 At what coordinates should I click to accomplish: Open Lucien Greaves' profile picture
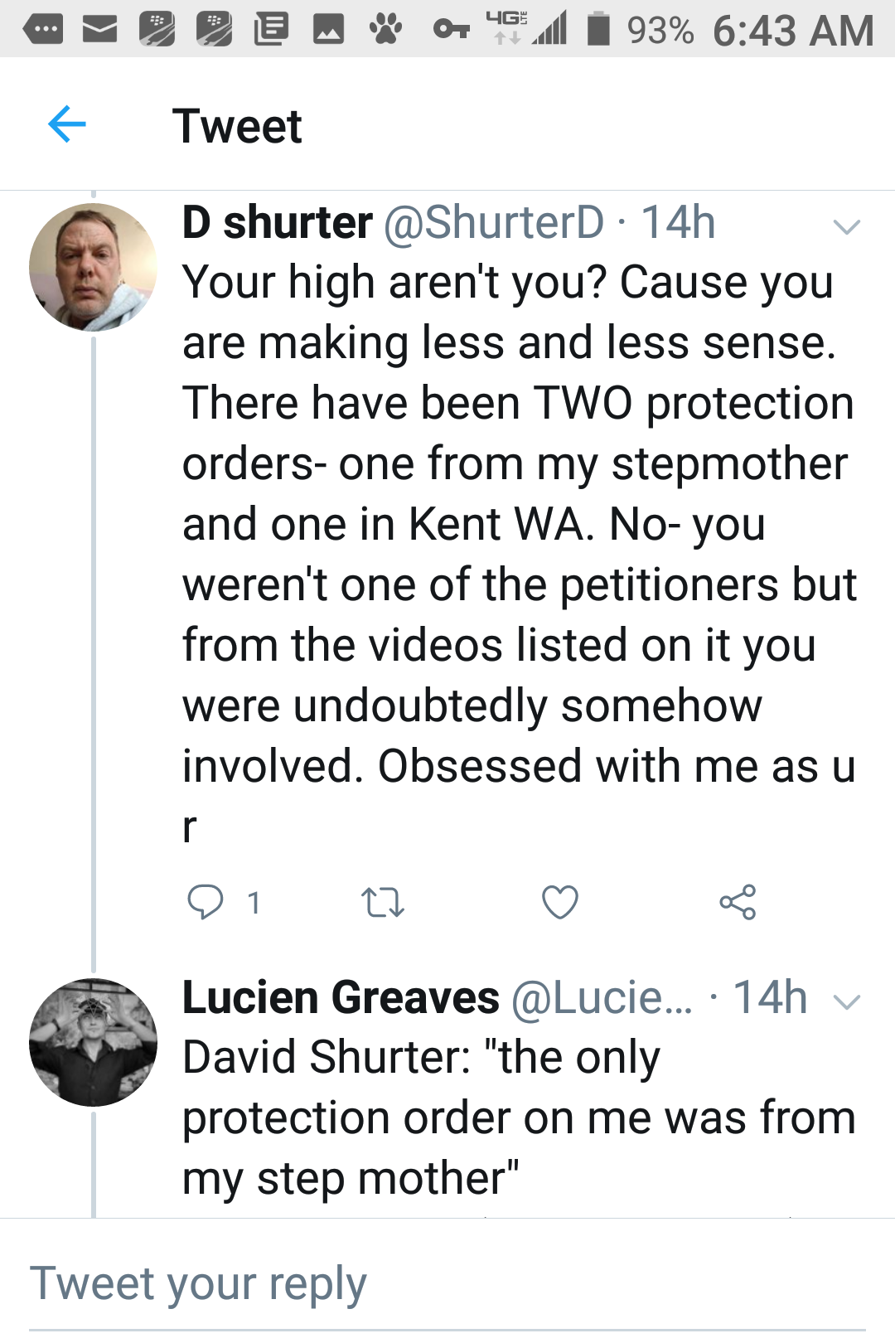(x=93, y=1042)
